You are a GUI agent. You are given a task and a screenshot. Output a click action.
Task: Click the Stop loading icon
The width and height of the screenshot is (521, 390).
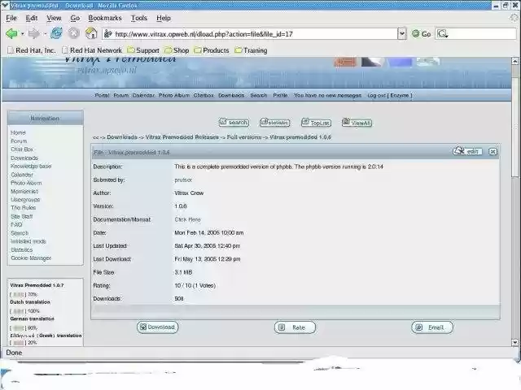(74, 33)
